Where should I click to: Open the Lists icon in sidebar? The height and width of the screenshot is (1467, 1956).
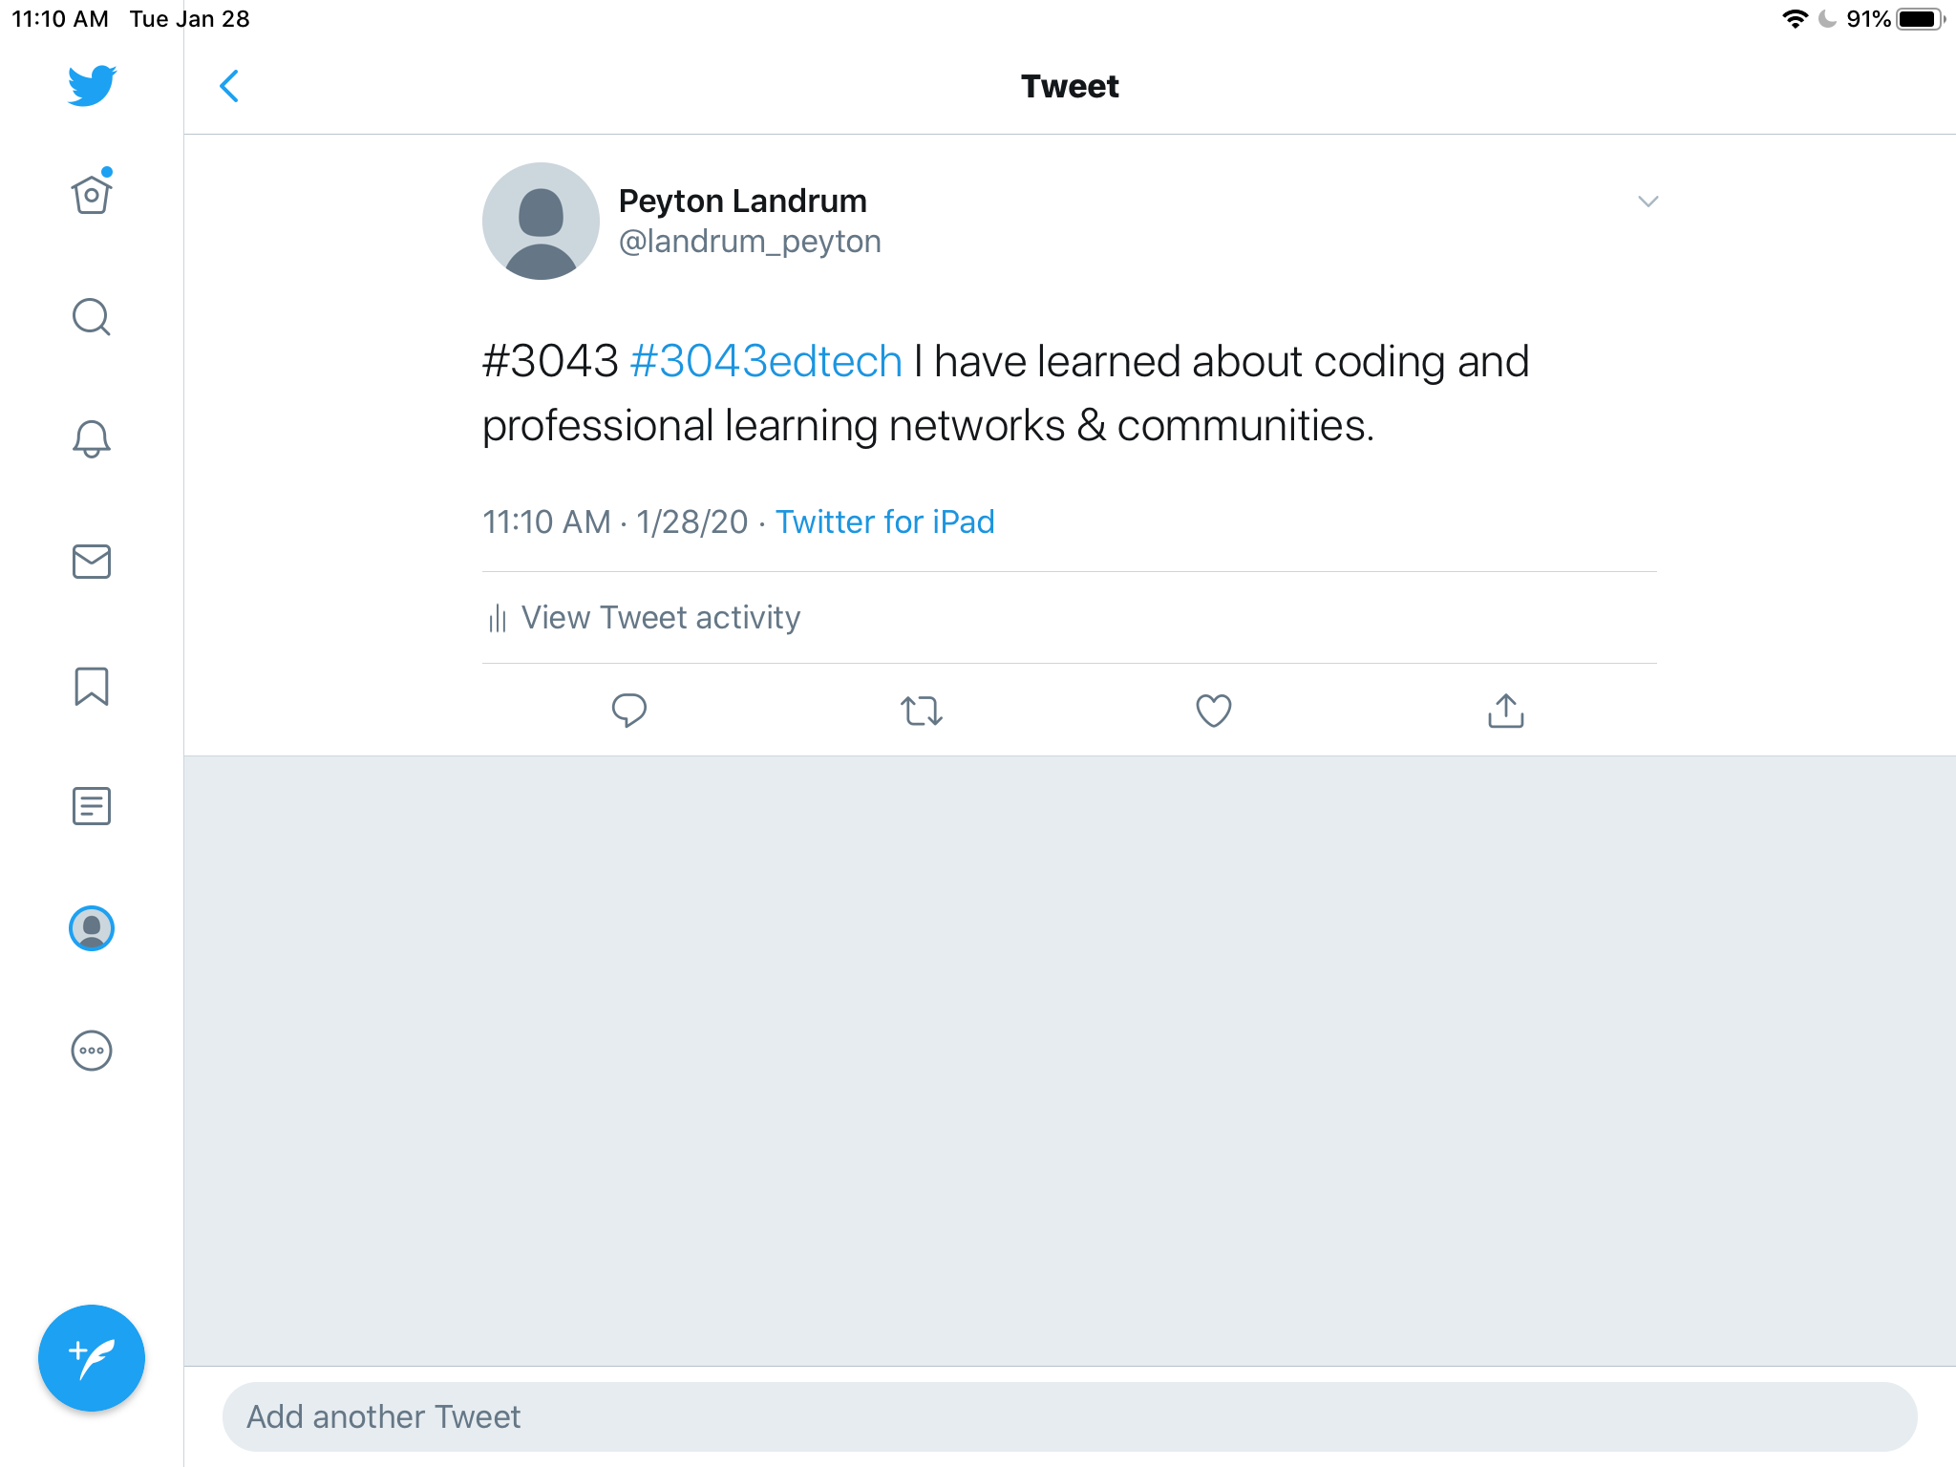(x=92, y=806)
